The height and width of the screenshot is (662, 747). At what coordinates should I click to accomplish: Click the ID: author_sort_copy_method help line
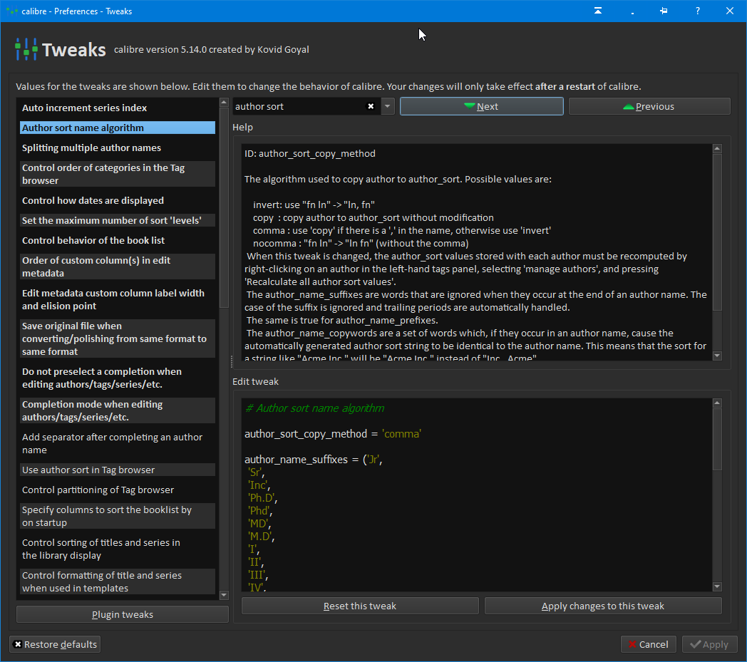309,153
